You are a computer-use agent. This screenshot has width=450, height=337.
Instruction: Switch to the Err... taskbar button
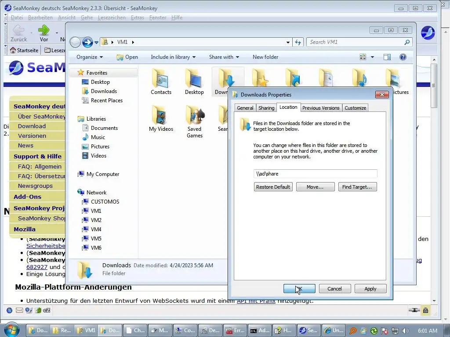[x=235, y=330]
